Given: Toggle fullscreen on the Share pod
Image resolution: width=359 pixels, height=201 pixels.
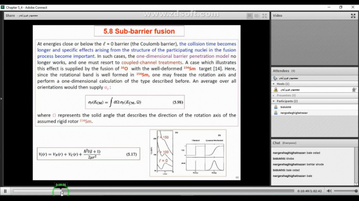Looking at the screenshot, I should [x=264, y=16].
